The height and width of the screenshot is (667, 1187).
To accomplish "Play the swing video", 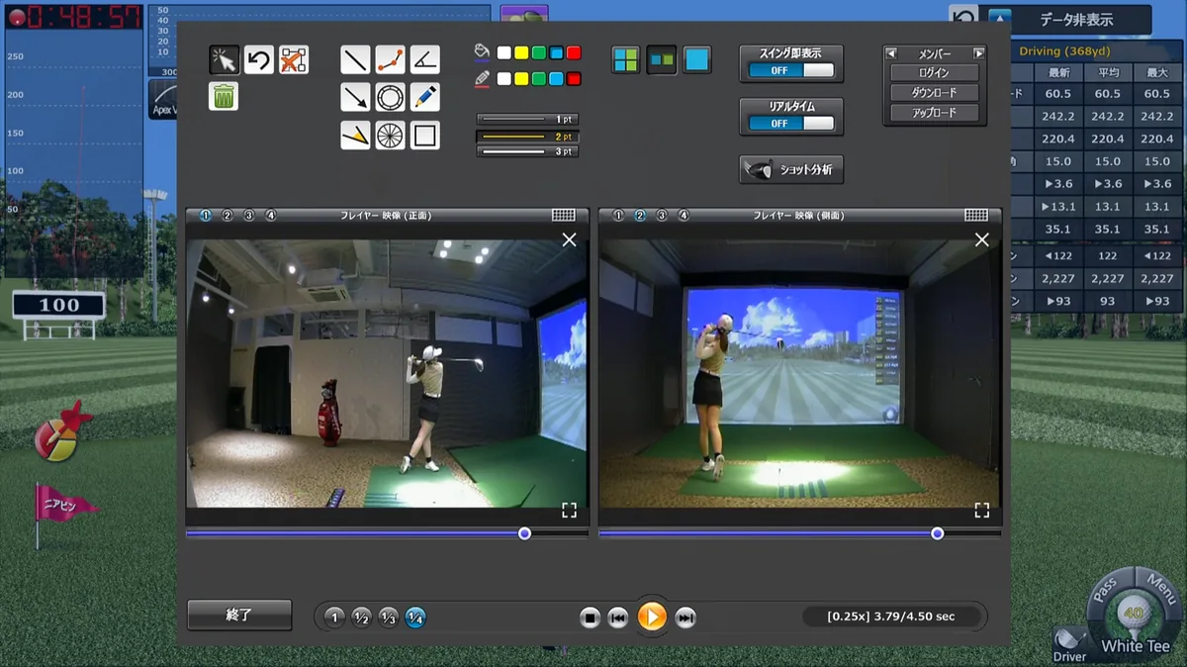I will [x=652, y=617].
